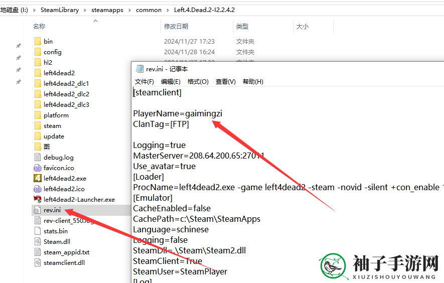The height and width of the screenshot is (283, 444).
Task: Toggle the sort arrow above 名称 column
Action: point(96,21)
